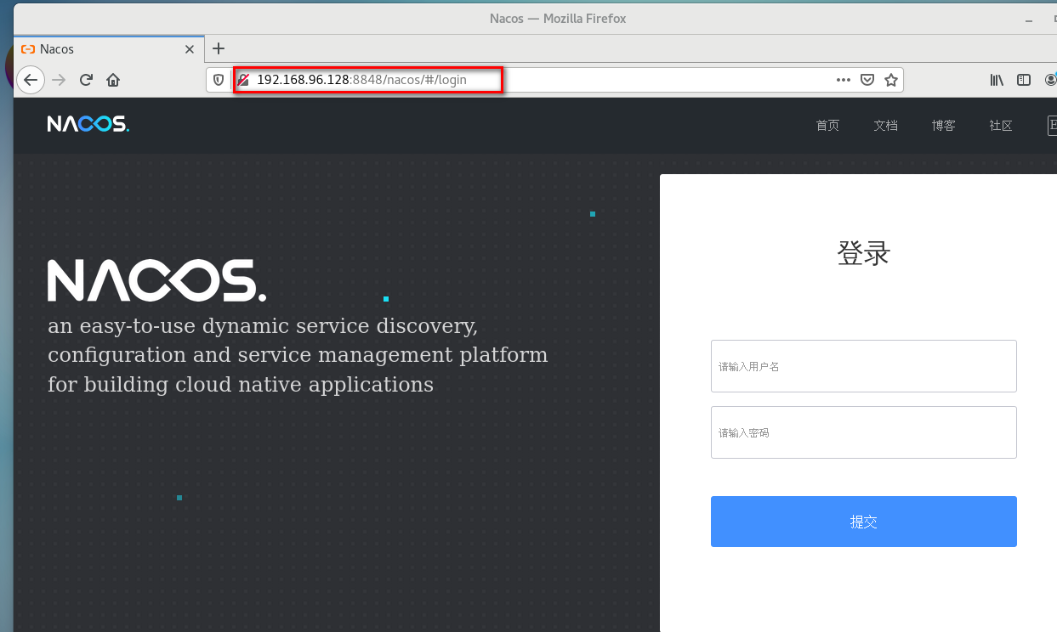Click the large NACOS logo on banner
Viewport: 1057px width, 632px height.
coord(156,280)
